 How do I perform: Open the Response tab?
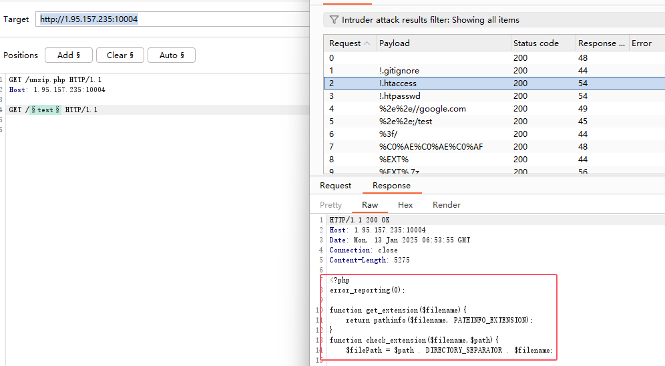point(391,186)
